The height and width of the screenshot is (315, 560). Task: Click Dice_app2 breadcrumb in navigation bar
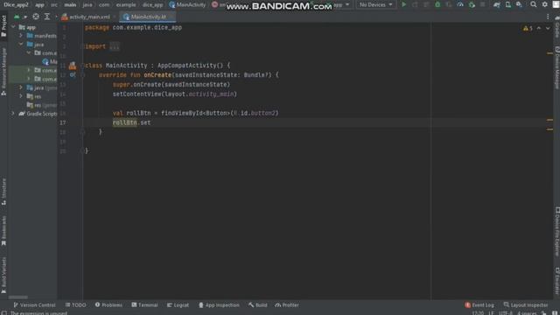point(16,4)
